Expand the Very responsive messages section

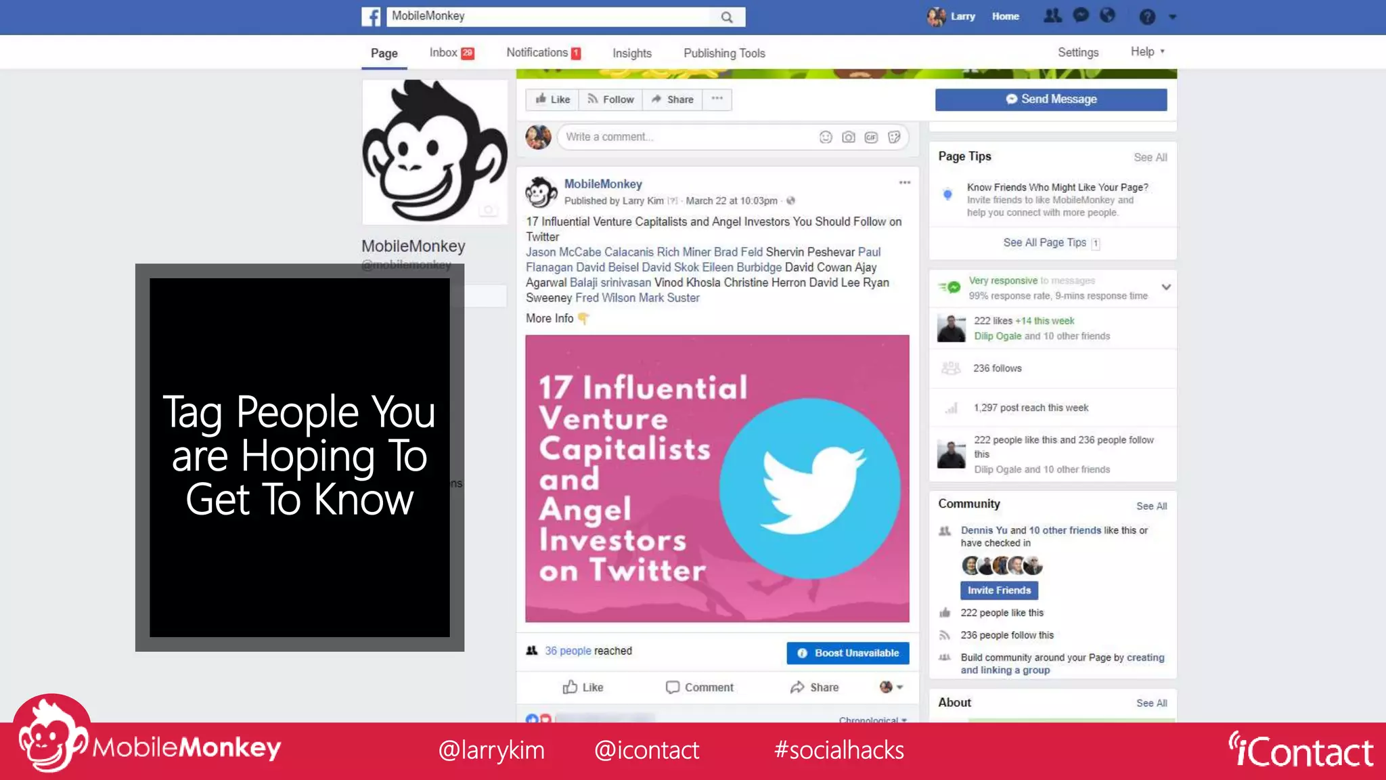pyautogui.click(x=1166, y=287)
